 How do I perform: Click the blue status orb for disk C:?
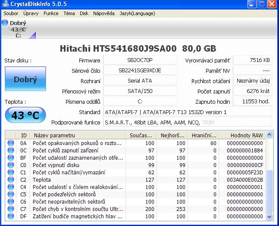(x=5, y=23)
